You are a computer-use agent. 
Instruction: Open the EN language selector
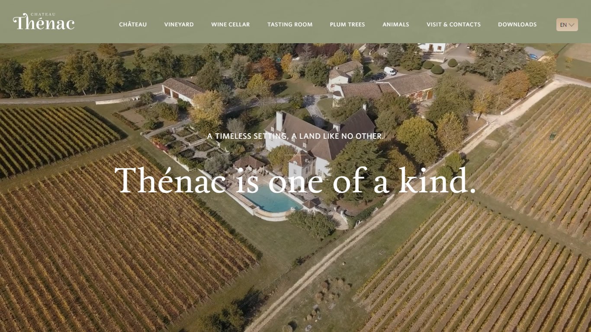[x=567, y=25]
